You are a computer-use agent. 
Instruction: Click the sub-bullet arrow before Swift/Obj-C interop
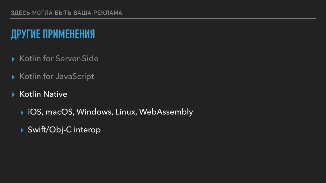tap(21, 130)
